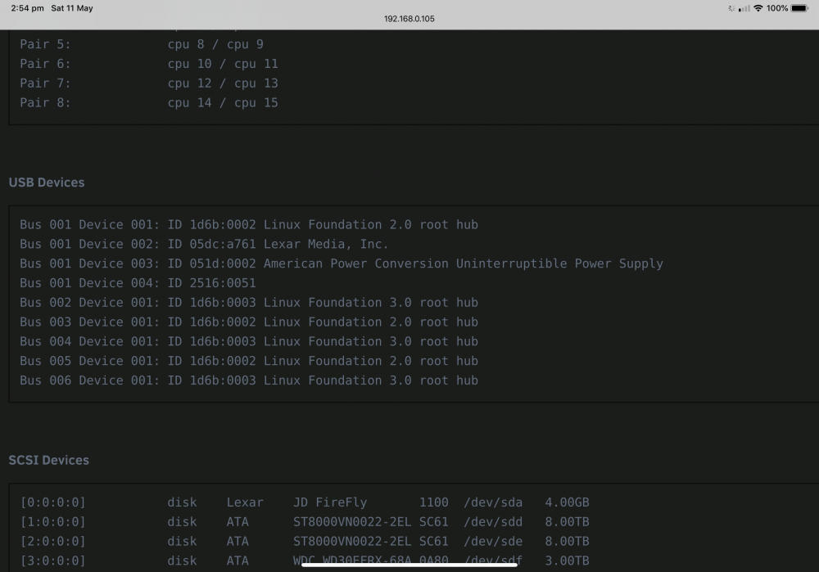Select the Pair 7 label
This screenshot has width=819, height=572.
coord(45,83)
